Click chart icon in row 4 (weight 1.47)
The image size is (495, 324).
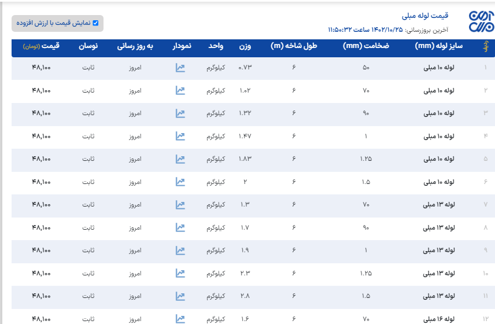point(180,136)
